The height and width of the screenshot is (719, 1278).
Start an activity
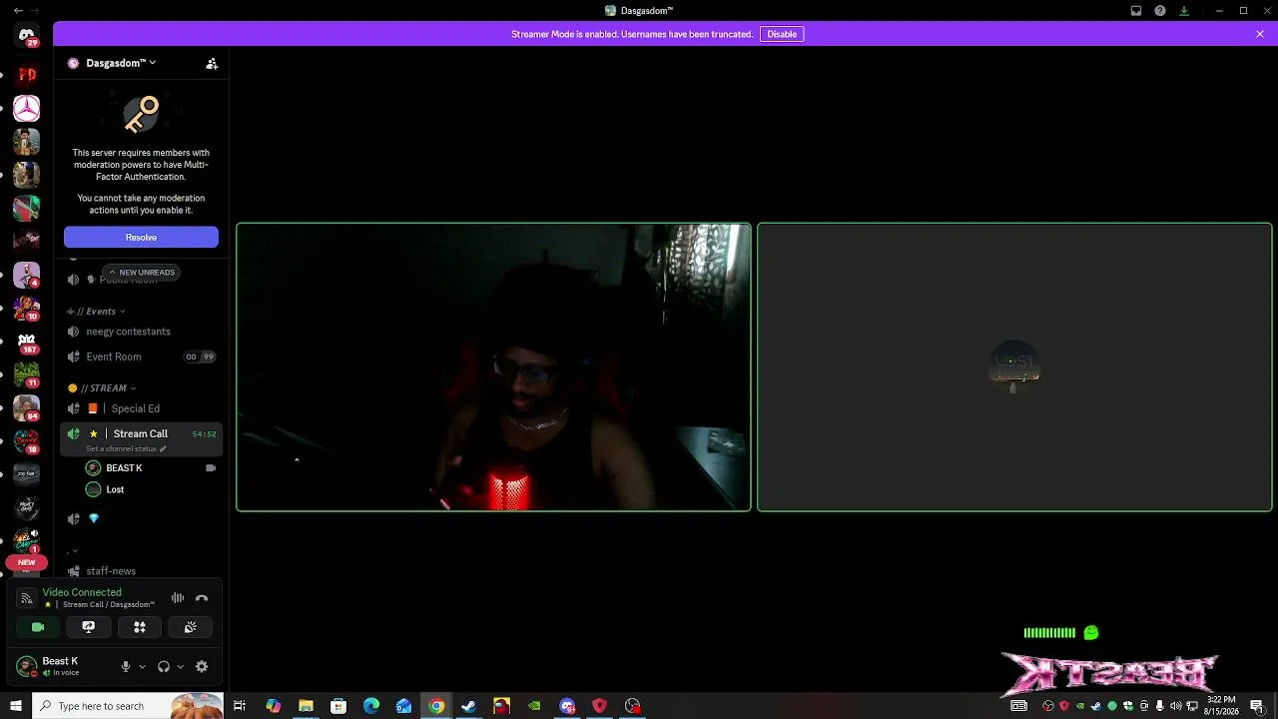(x=140, y=627)
